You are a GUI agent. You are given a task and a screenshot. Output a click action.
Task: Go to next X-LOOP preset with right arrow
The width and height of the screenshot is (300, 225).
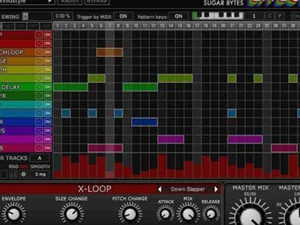216,189
